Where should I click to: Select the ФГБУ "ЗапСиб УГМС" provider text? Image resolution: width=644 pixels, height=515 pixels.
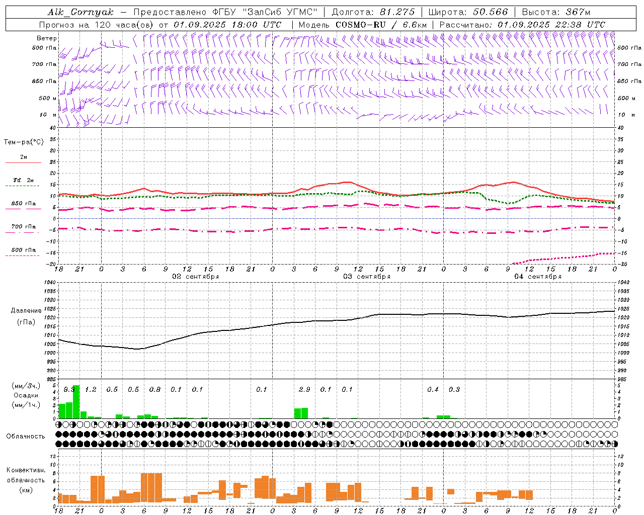[265, 12]
